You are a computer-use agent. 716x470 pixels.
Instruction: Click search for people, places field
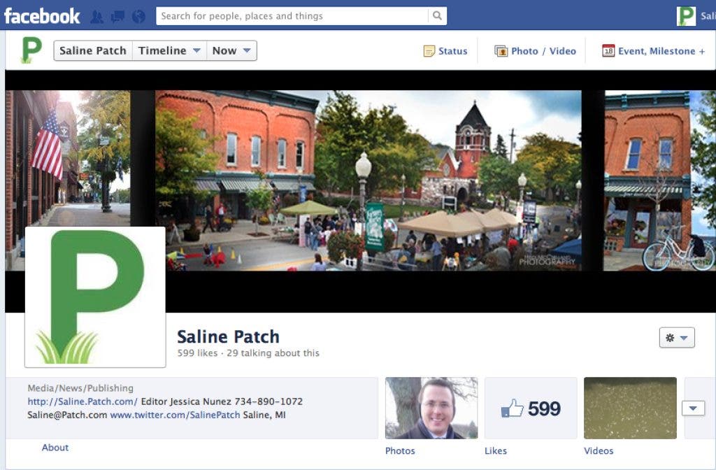[x=292, y=16]
